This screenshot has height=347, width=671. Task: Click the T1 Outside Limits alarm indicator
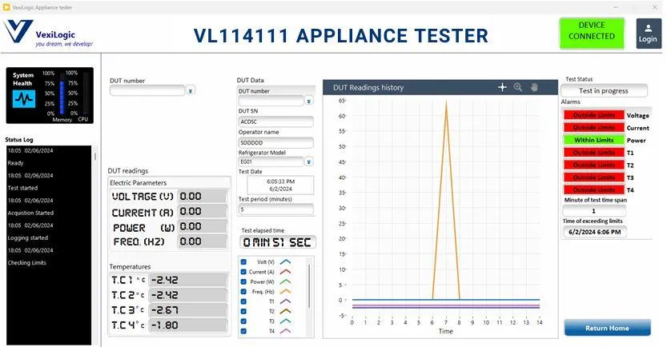(594, 153)
